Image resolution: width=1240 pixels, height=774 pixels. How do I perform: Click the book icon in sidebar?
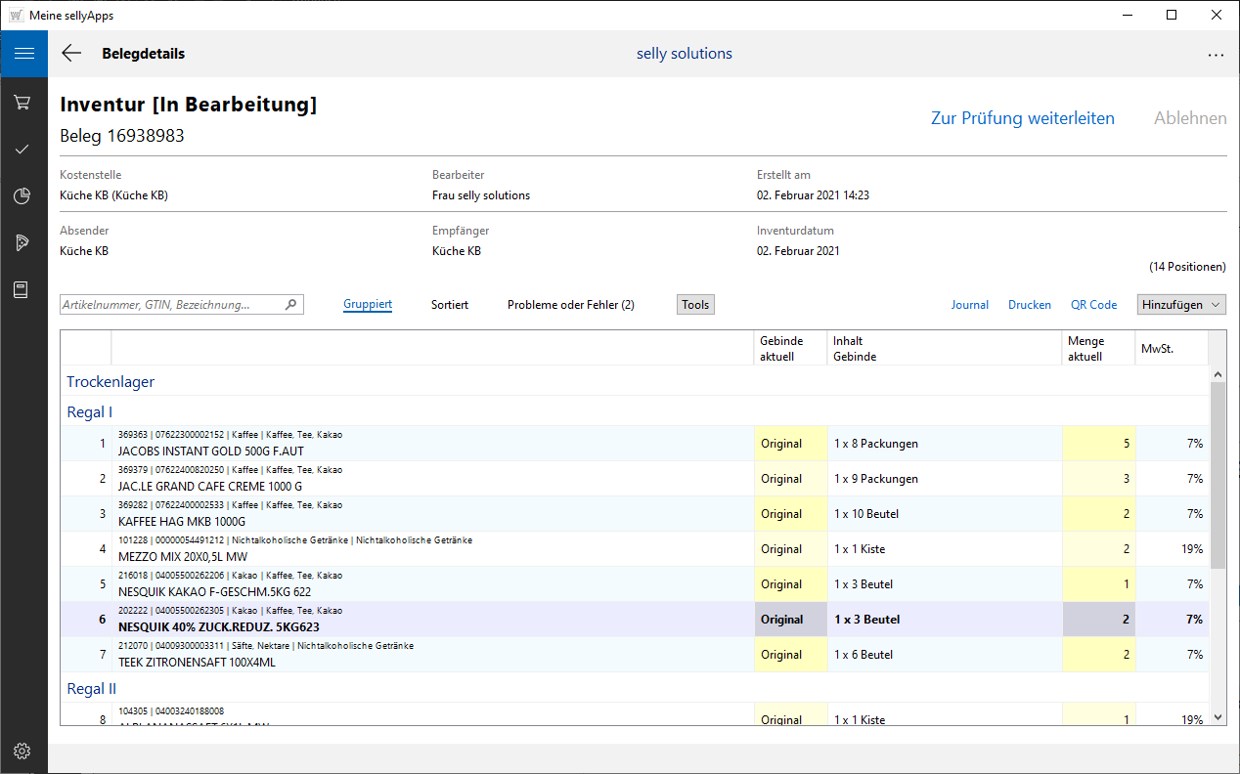pyautogui.click(x=22, y=290)
